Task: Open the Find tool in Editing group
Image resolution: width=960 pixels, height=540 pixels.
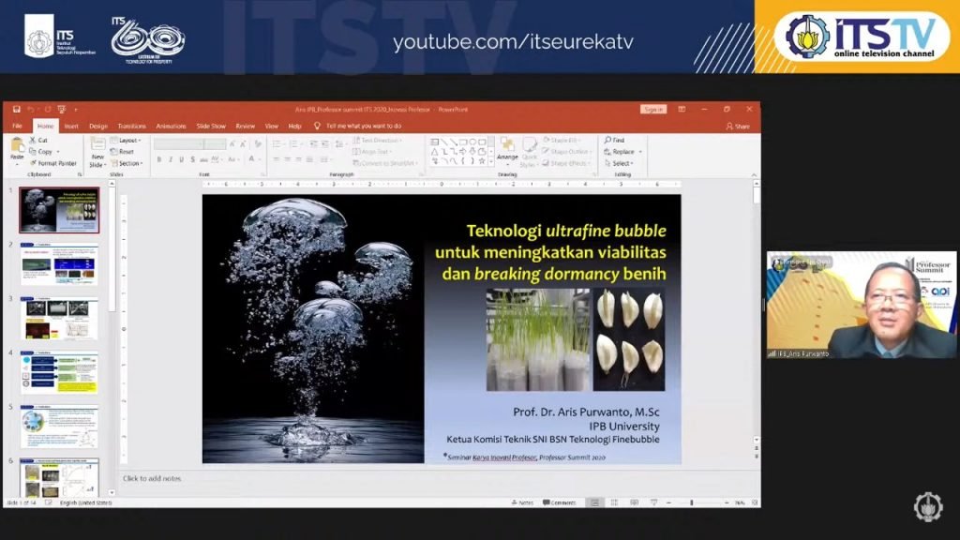Action: pyautogui.click(x=615, y=139)
